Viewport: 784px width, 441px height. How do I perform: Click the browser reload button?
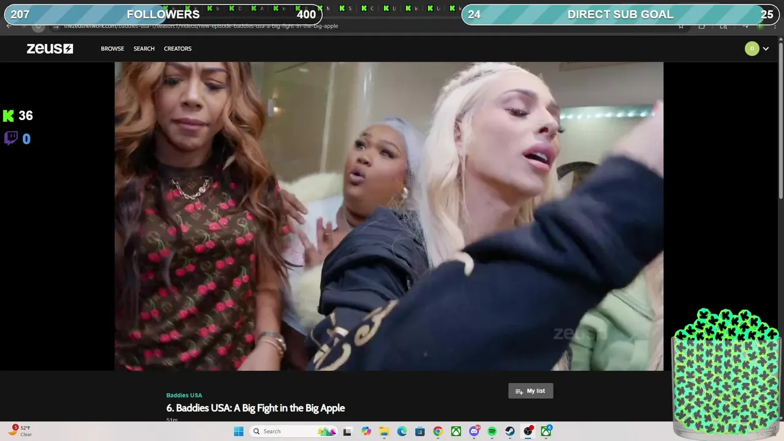[x=38, y=26]
